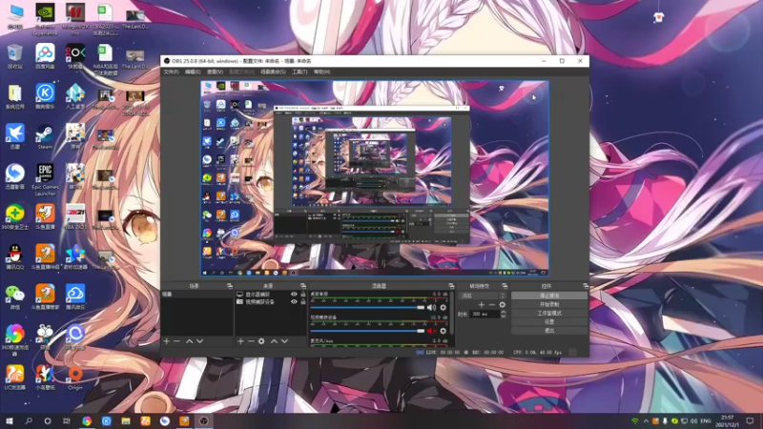Lock the 视频捕获设备 source
Viewport: 763px width, 429px height.
(x=303, y=301)
